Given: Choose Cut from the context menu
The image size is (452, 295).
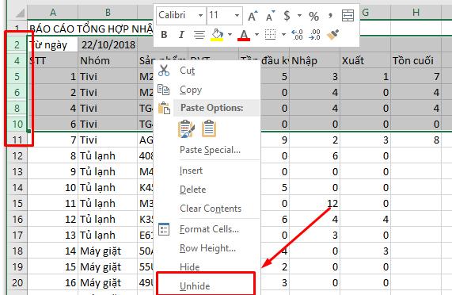Looking at the screenshot, I should 188,71.
